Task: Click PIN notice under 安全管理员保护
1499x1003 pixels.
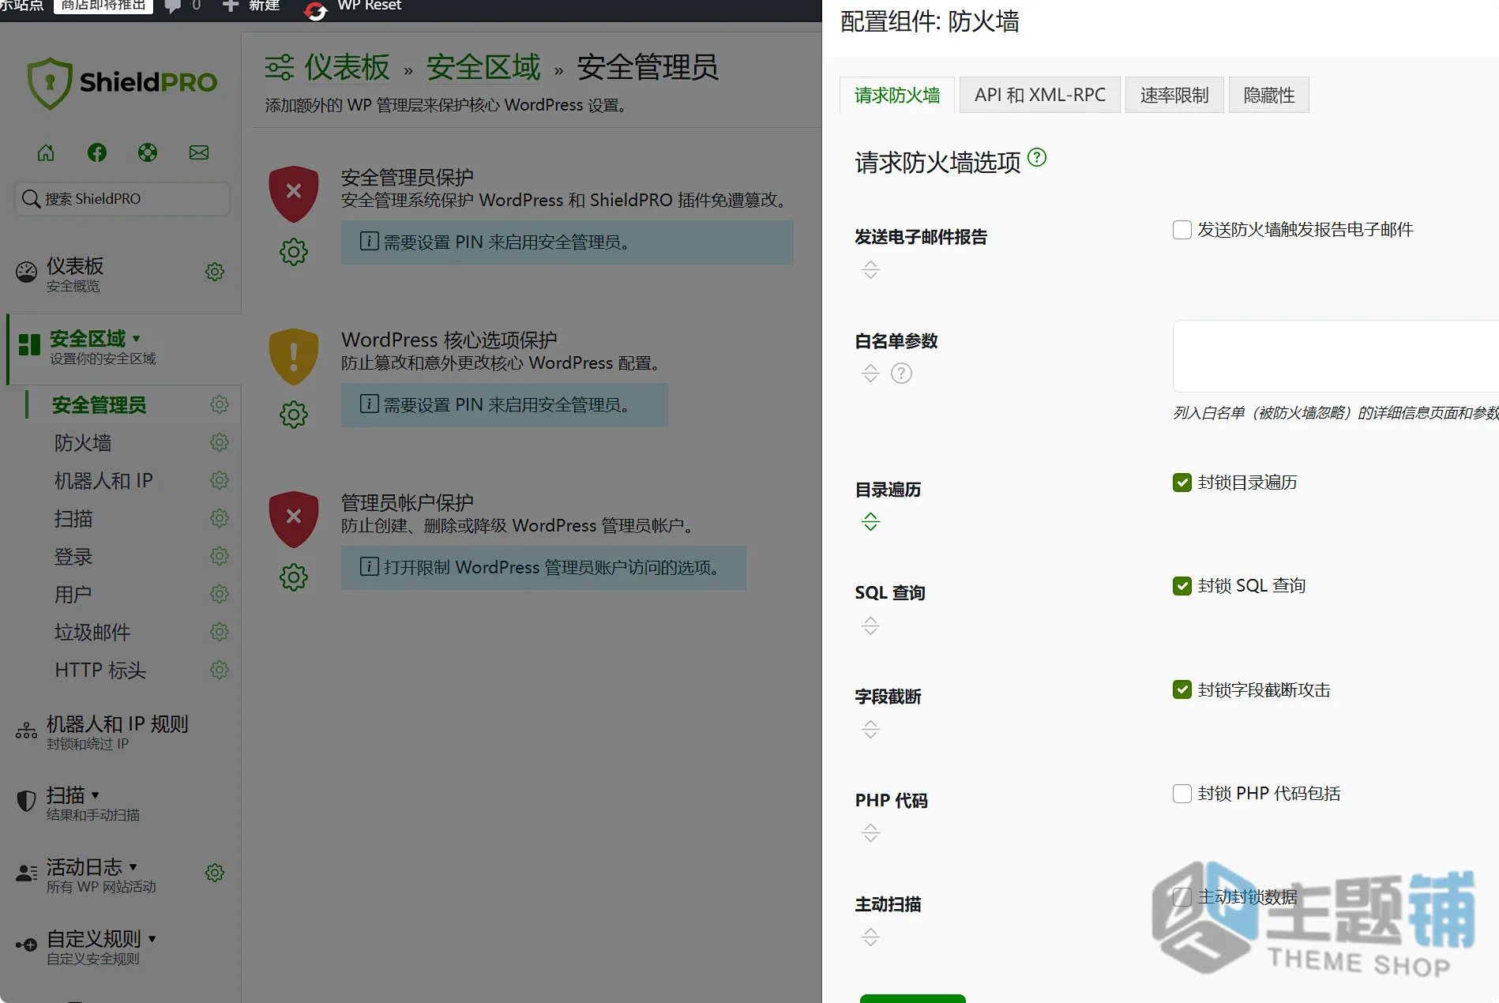Action: tap(567, 242)
